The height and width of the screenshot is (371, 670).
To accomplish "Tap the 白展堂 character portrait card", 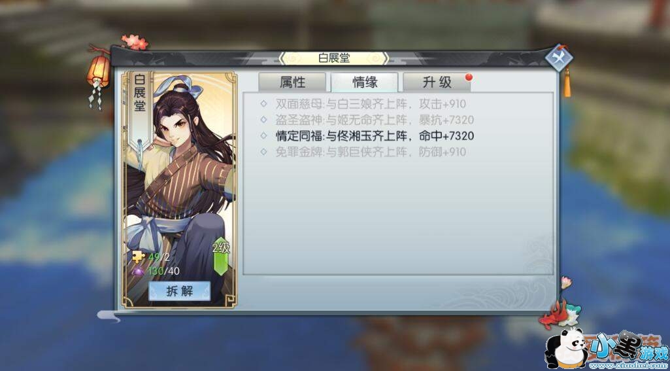I will click(x=180, y=190).
